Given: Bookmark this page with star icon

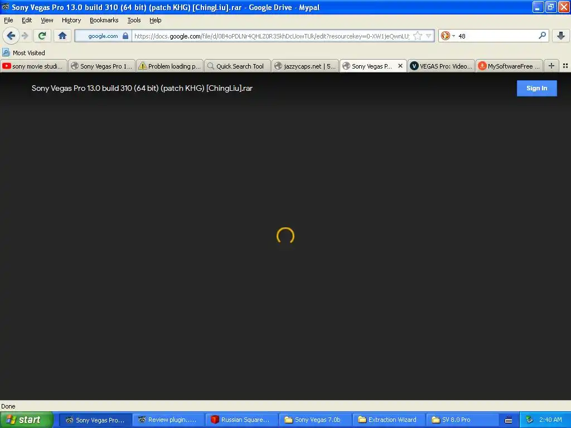Looking at the screenshot, I should point(418,36).
